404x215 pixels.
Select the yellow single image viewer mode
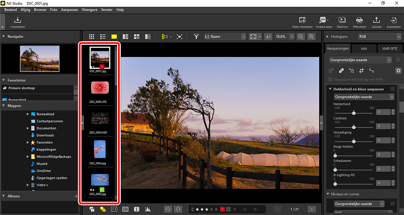[x=114, y=37]
